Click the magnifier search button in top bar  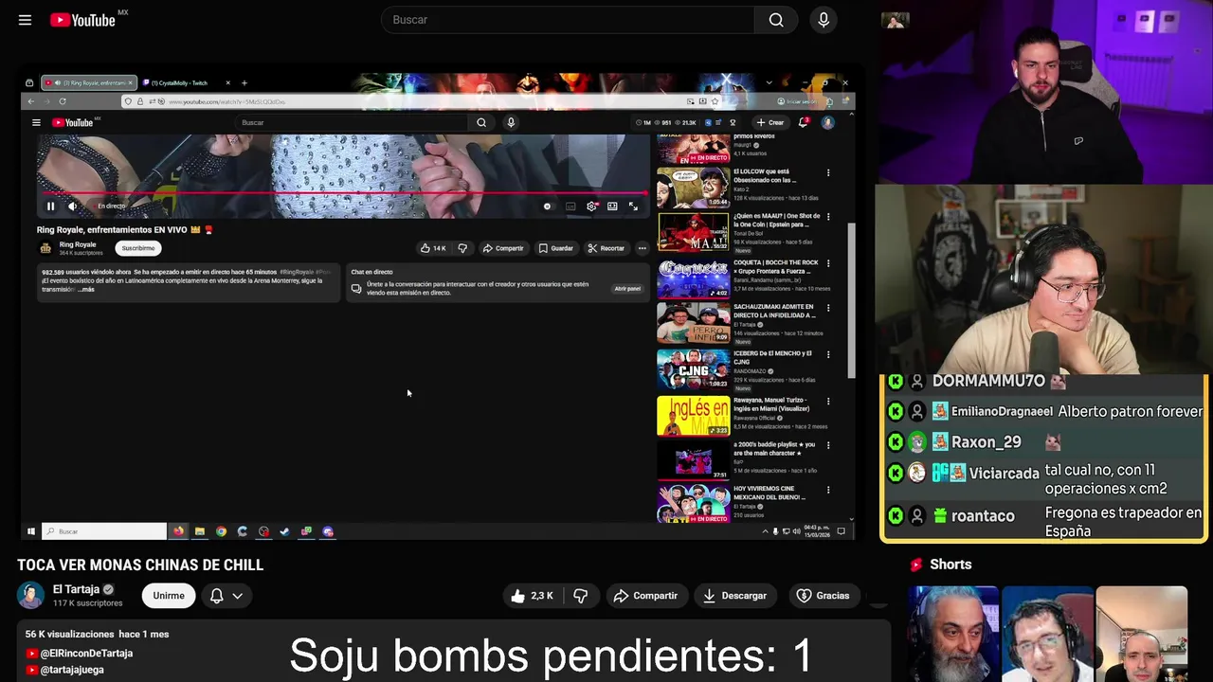click(x=776, y=20)
